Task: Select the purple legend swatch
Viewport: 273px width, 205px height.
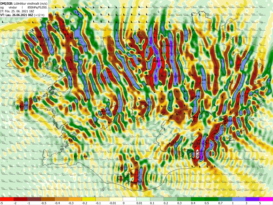Action: [253, 199]
